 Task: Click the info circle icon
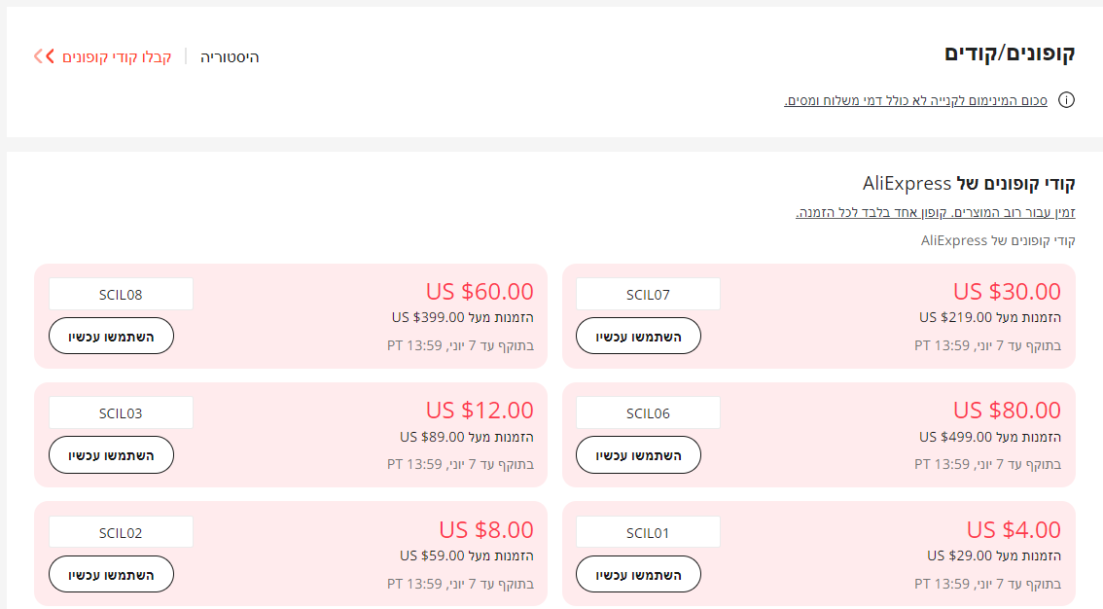(1066, 100)
